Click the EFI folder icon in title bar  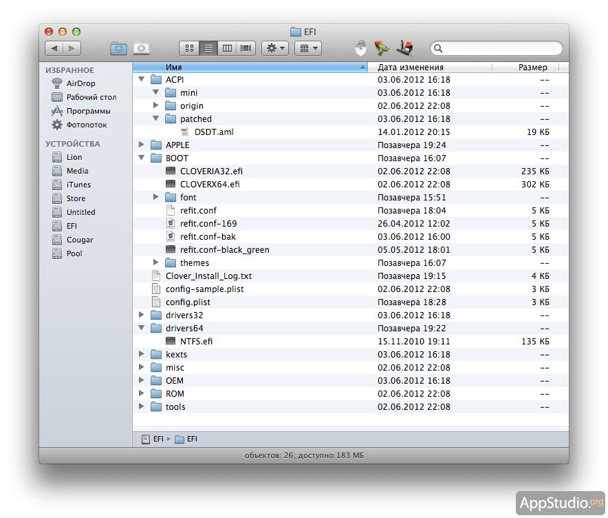coord(296,32)
